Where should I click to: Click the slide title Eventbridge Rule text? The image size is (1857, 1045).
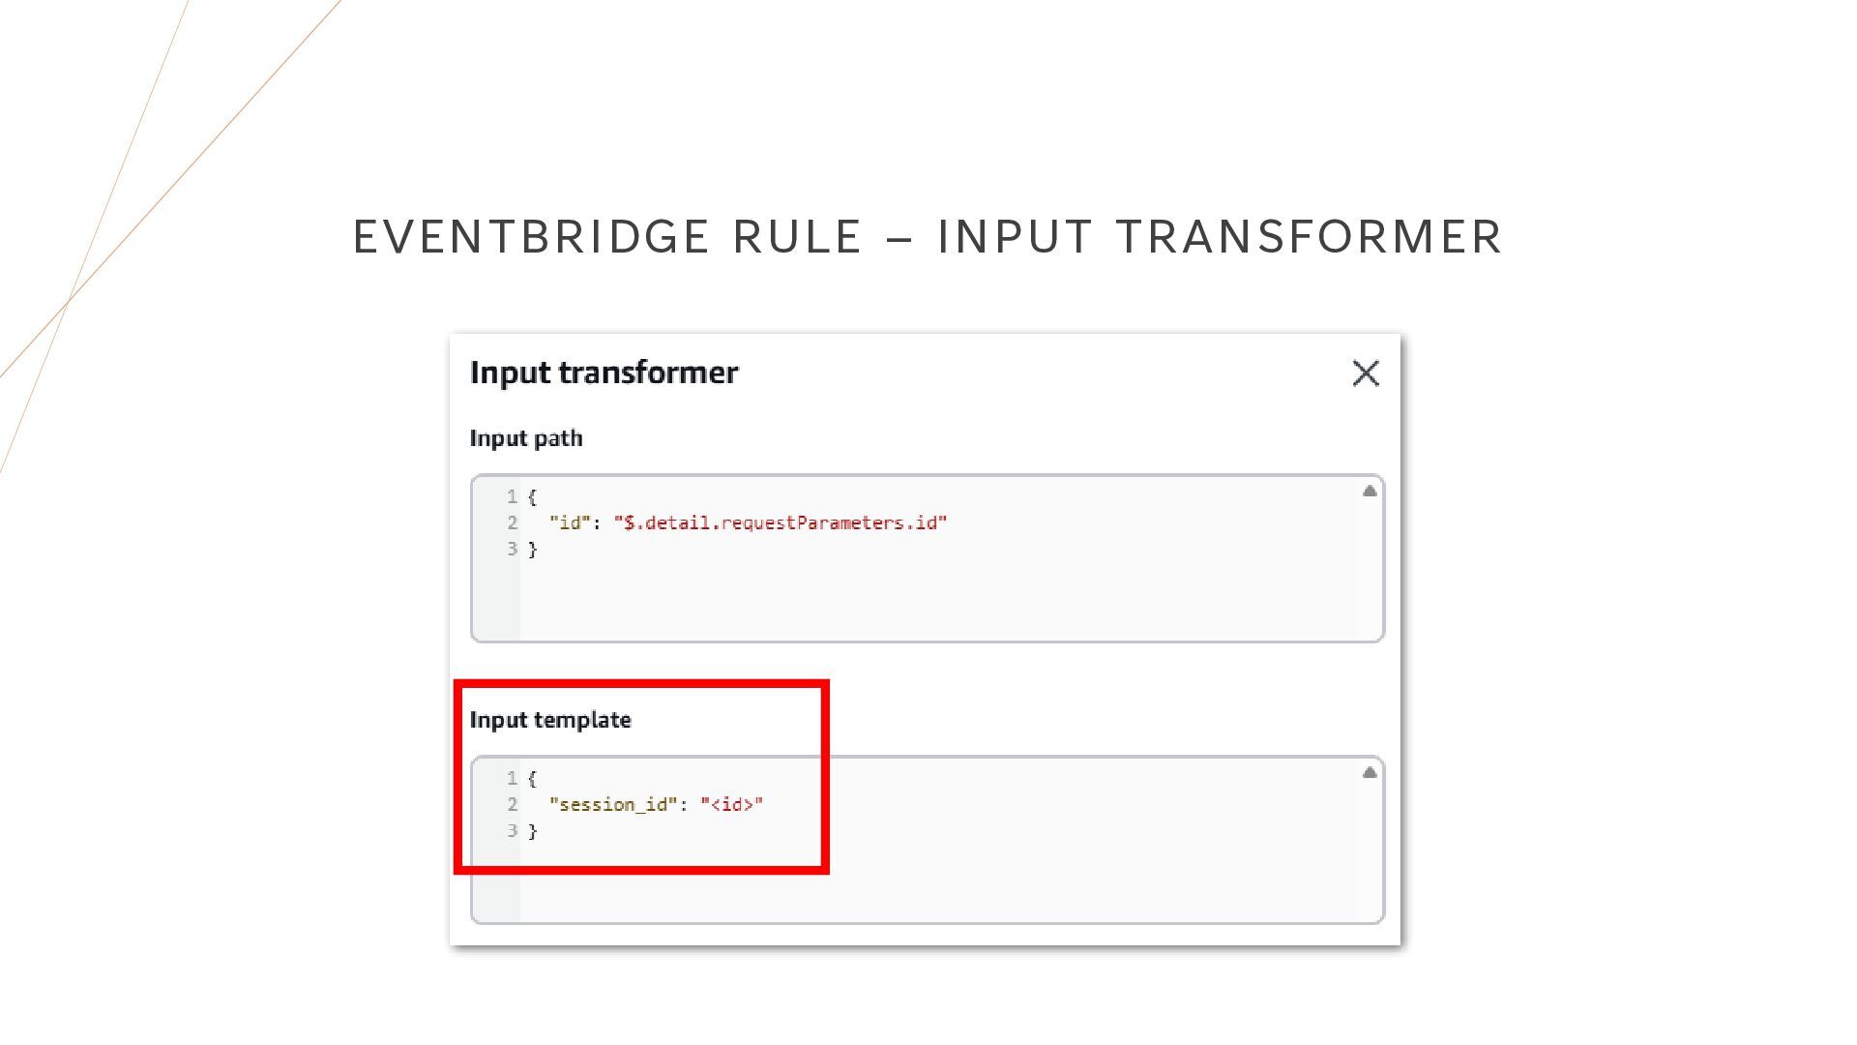coord(607,237)
